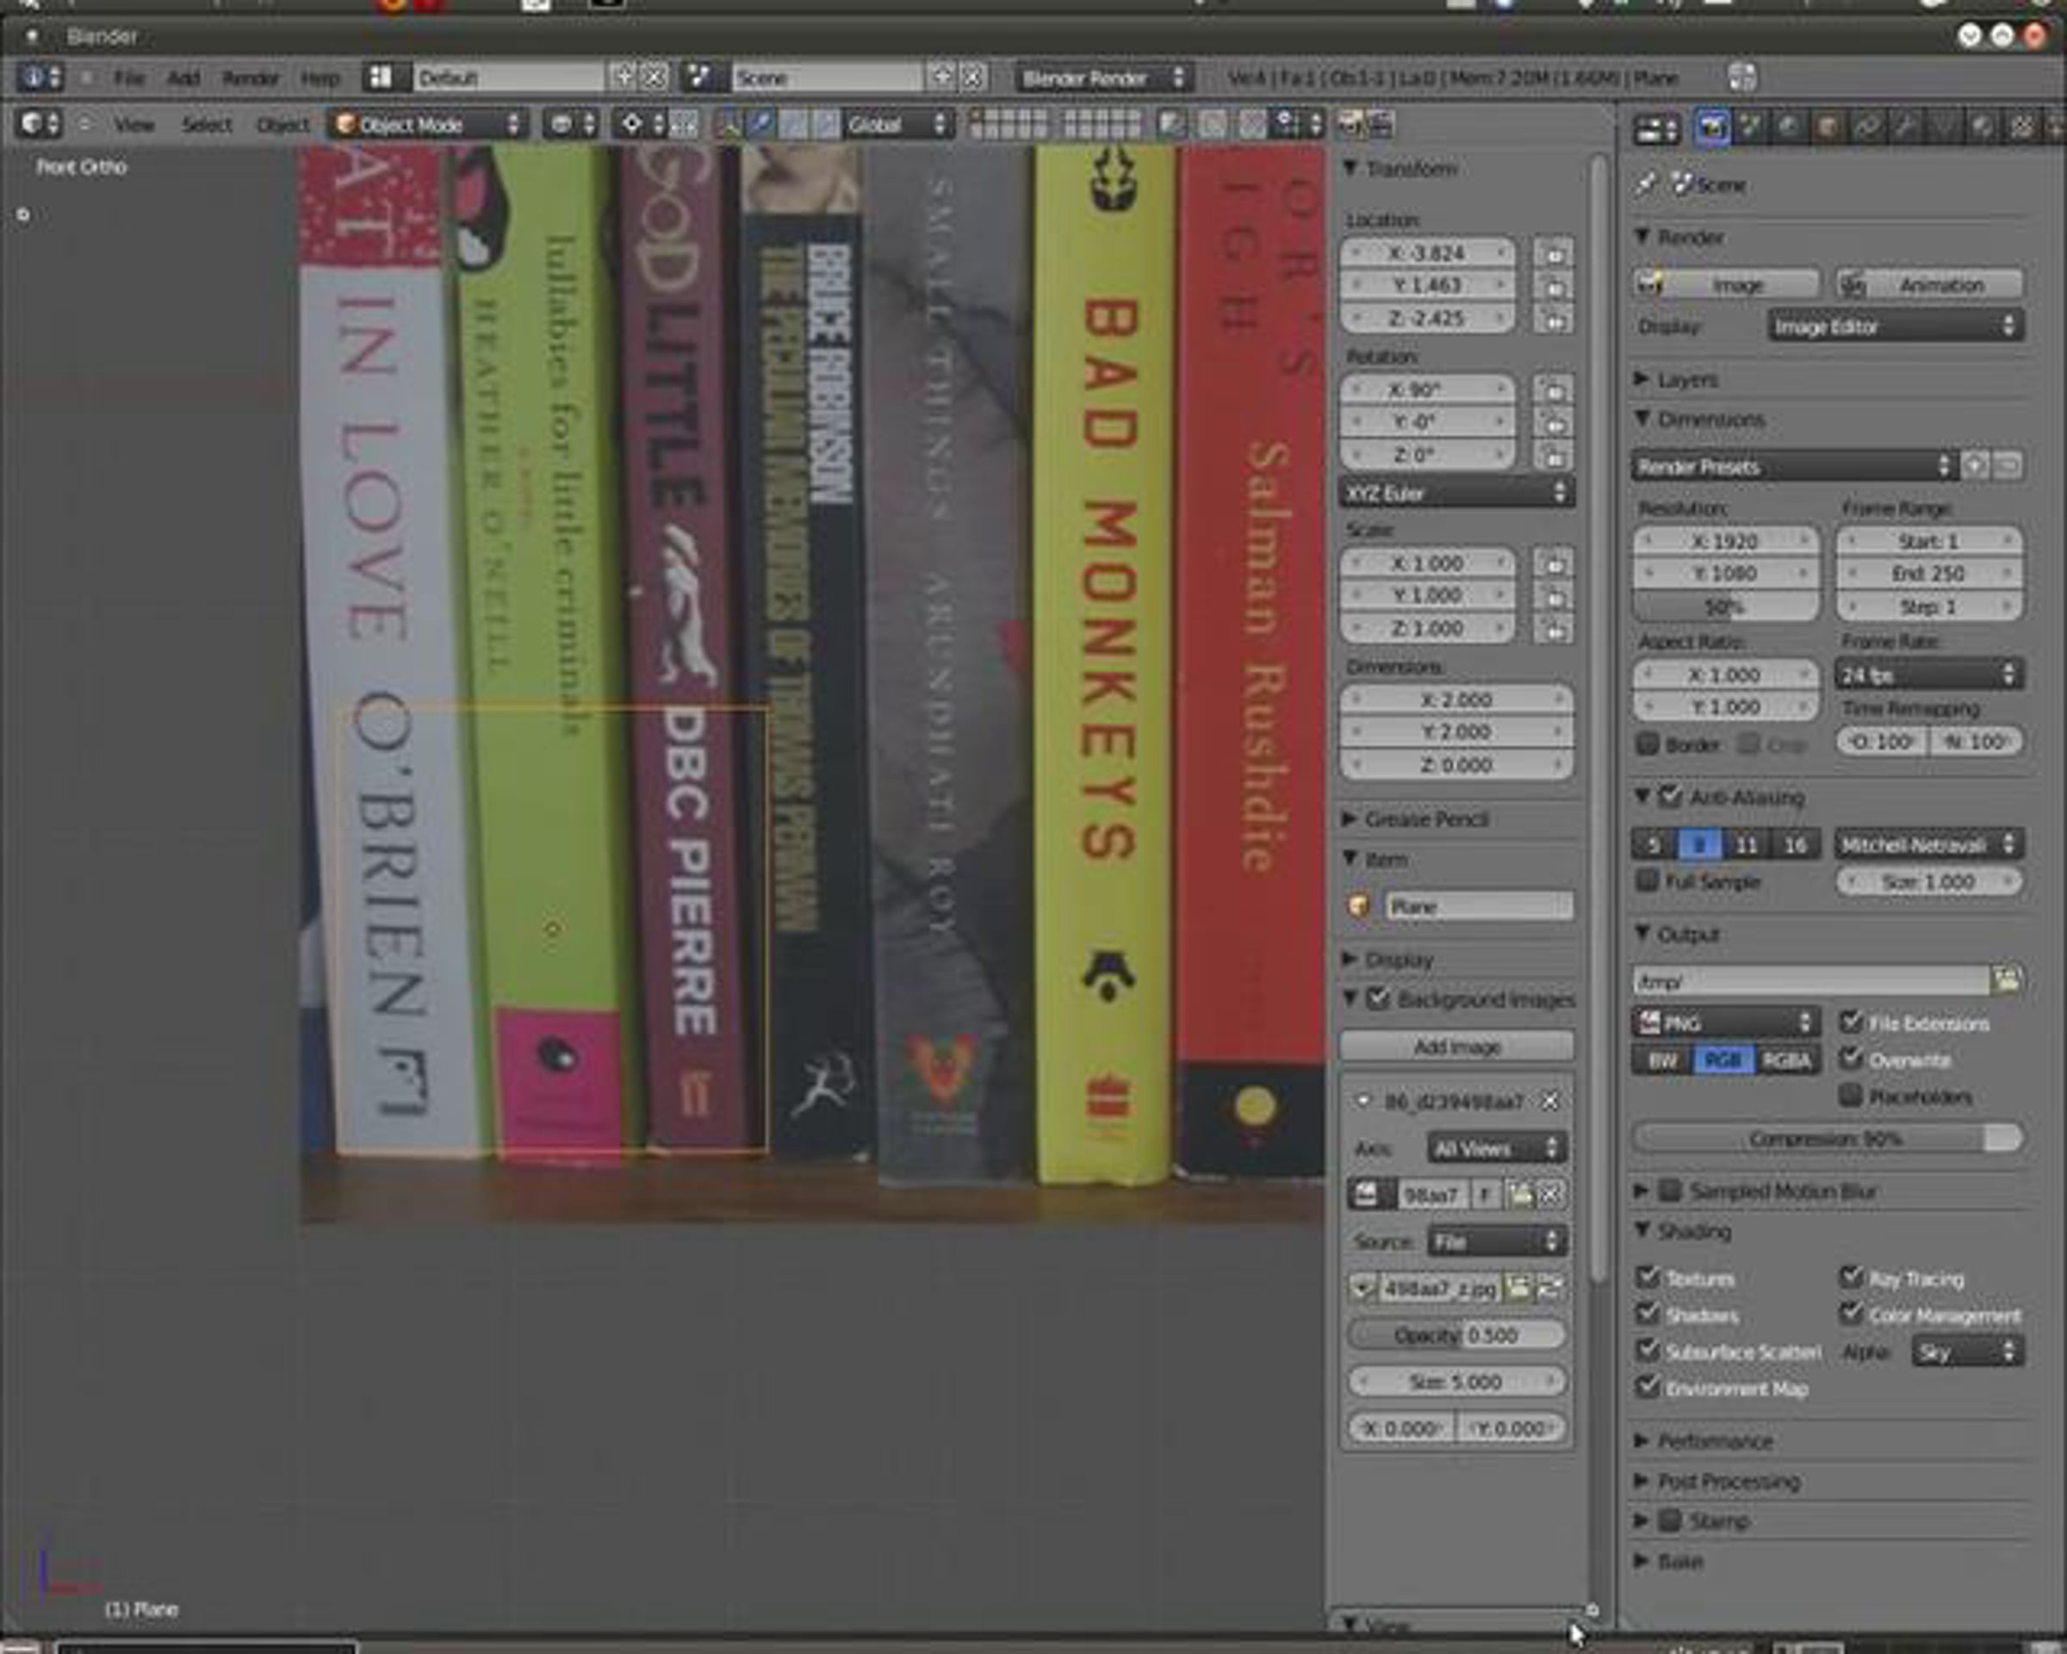Image resolution: width=2067 pixels, height=1654 pixels.
Task: Adjust the Compression 90% slider
Action: (x=1825, y=1139)
